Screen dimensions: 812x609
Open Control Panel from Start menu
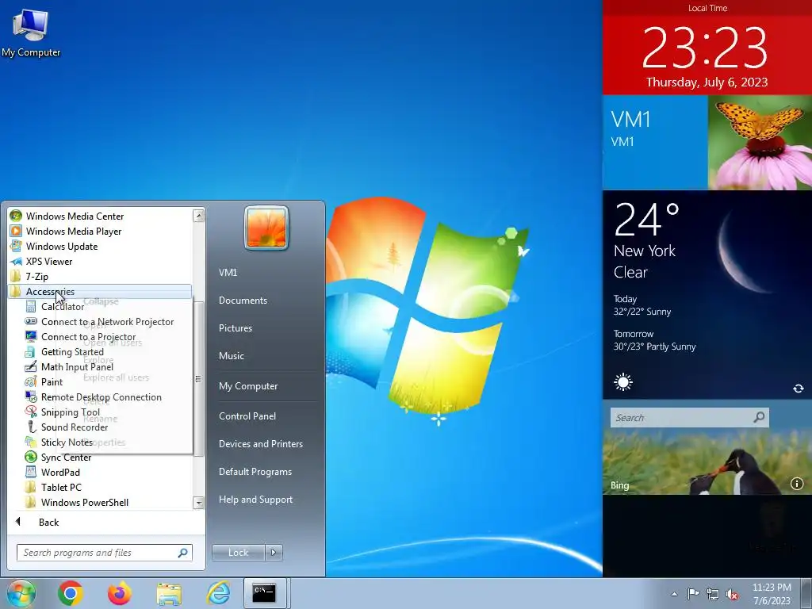tap(247, 416)
